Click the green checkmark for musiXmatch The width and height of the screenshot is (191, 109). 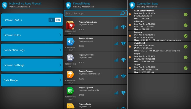pyautogui.click(x=186, y=47)
